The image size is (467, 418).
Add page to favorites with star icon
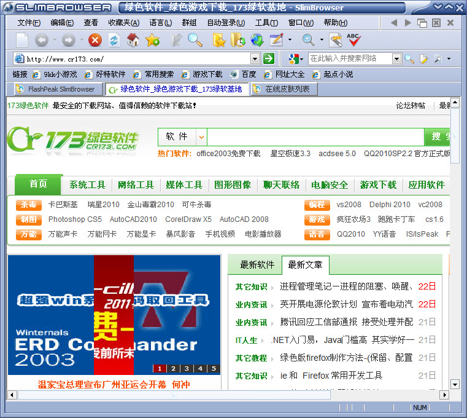[x=152, y=40]
